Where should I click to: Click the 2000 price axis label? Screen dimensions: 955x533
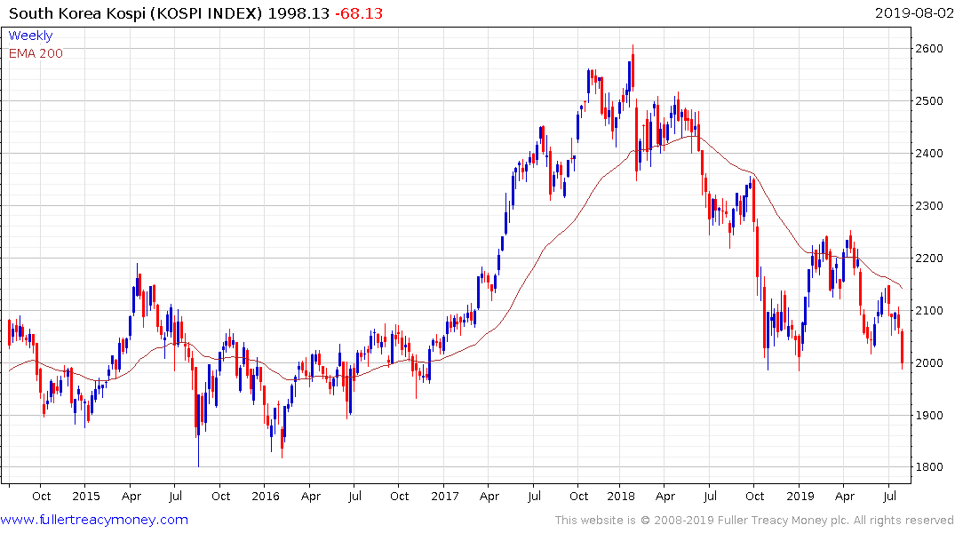click(x=929, y=363)
